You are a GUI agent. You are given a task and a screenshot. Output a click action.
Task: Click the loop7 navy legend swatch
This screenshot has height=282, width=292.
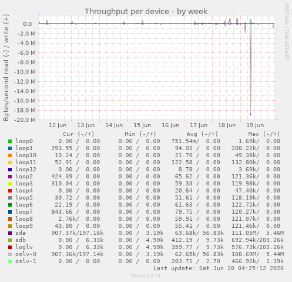click(x=10, y=212)
